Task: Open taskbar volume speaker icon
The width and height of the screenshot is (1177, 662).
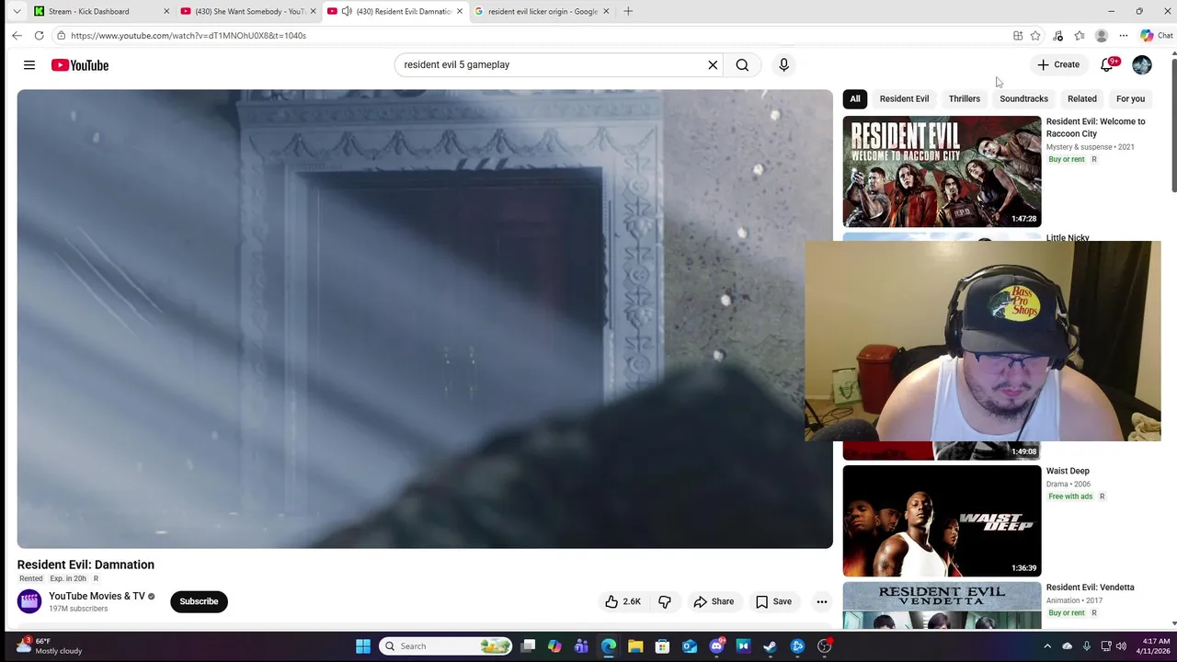Action: [1121, 646]
